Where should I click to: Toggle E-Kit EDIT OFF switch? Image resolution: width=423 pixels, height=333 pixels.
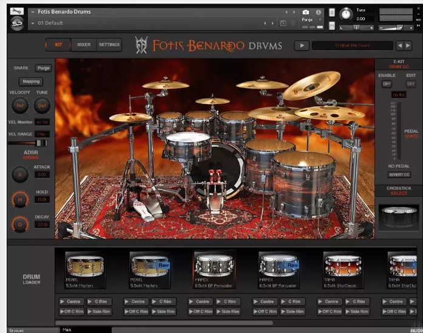[411, 84]
